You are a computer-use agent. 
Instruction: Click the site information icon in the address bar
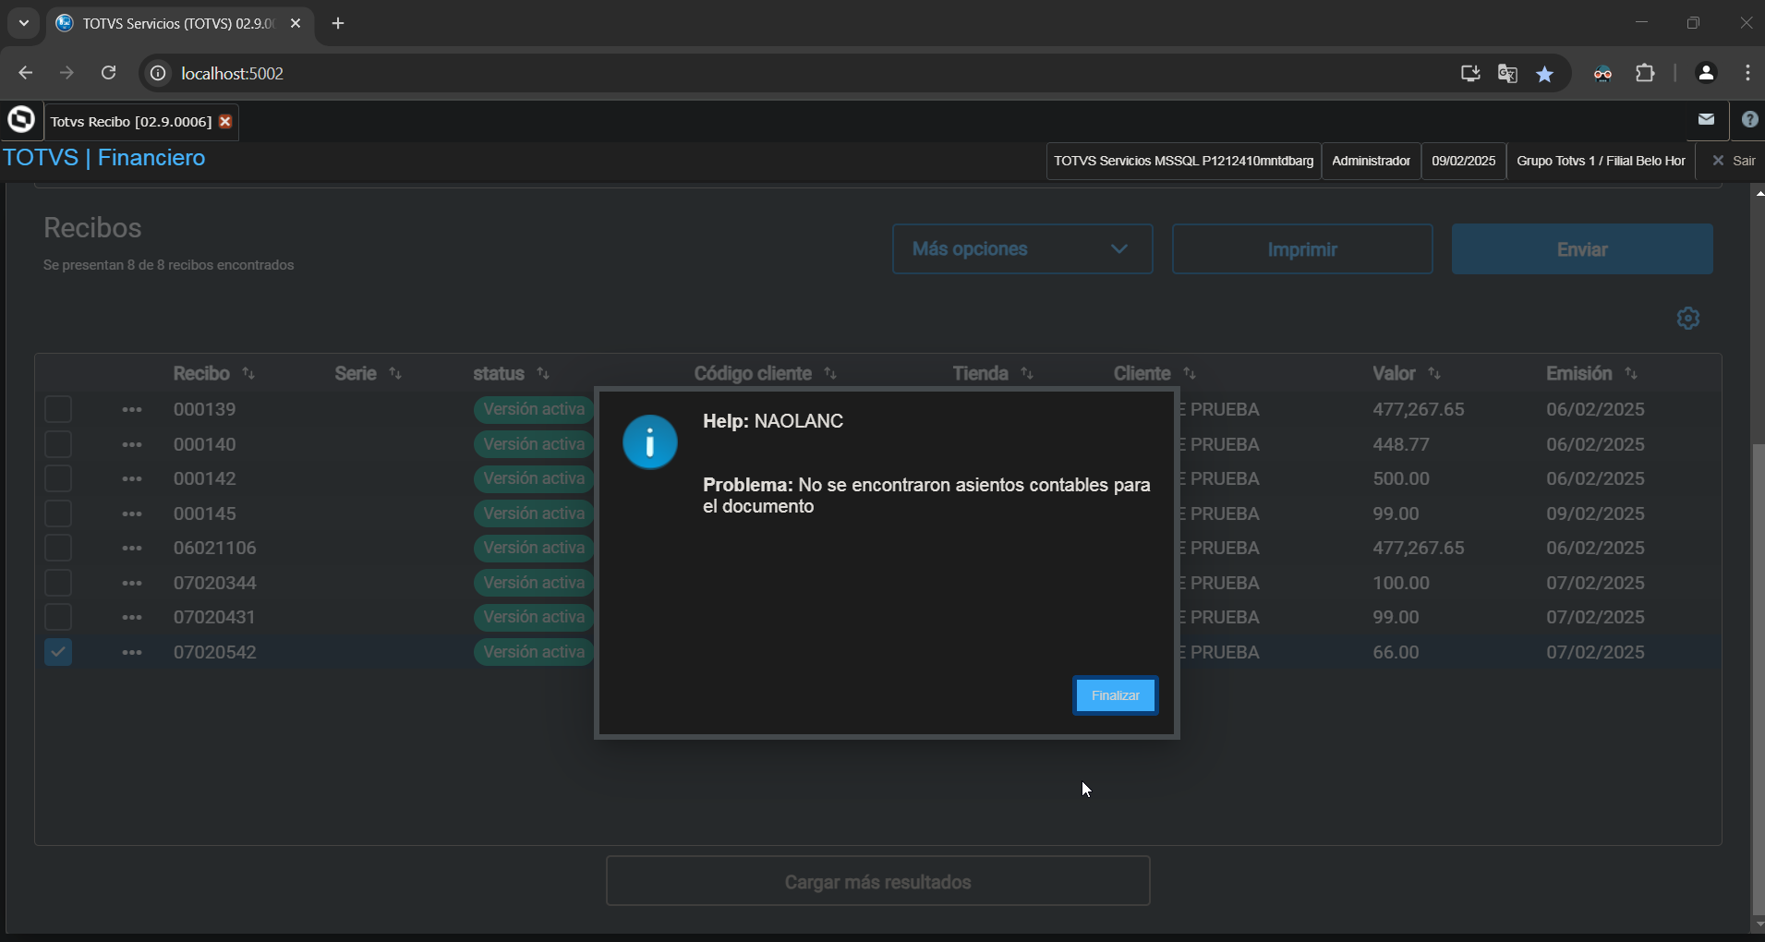pyautogui.click(x=159, y=73)
